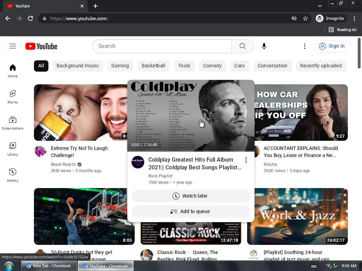Open the car dealerships video thumbnail
362x271 pixels.
[301, 113]
